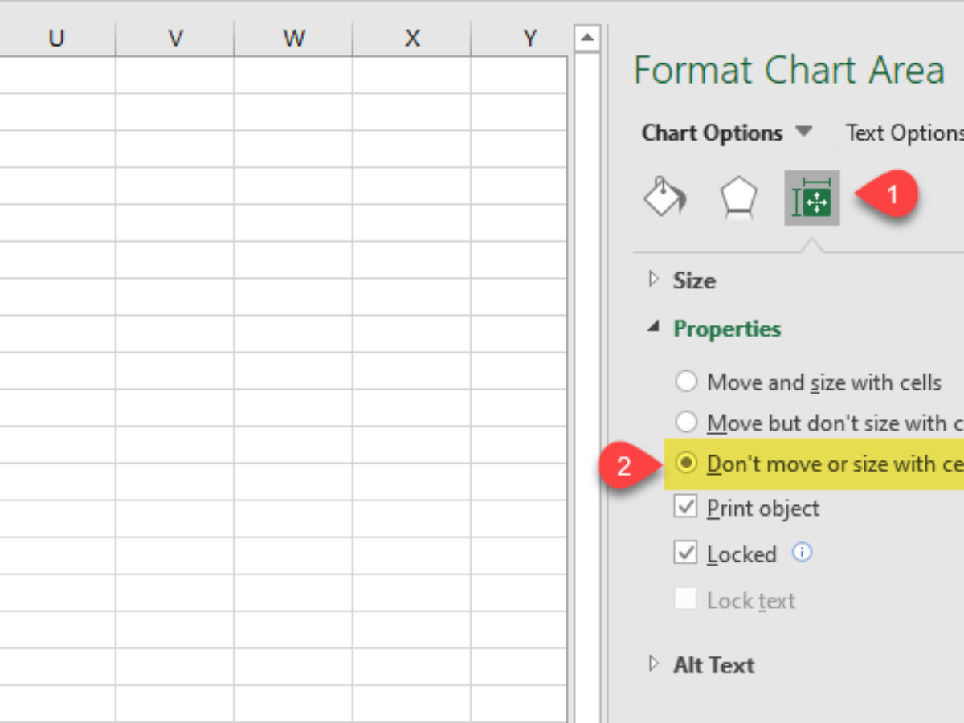Select the column U header
Screen dimensions: 964x723
[56, 38]
